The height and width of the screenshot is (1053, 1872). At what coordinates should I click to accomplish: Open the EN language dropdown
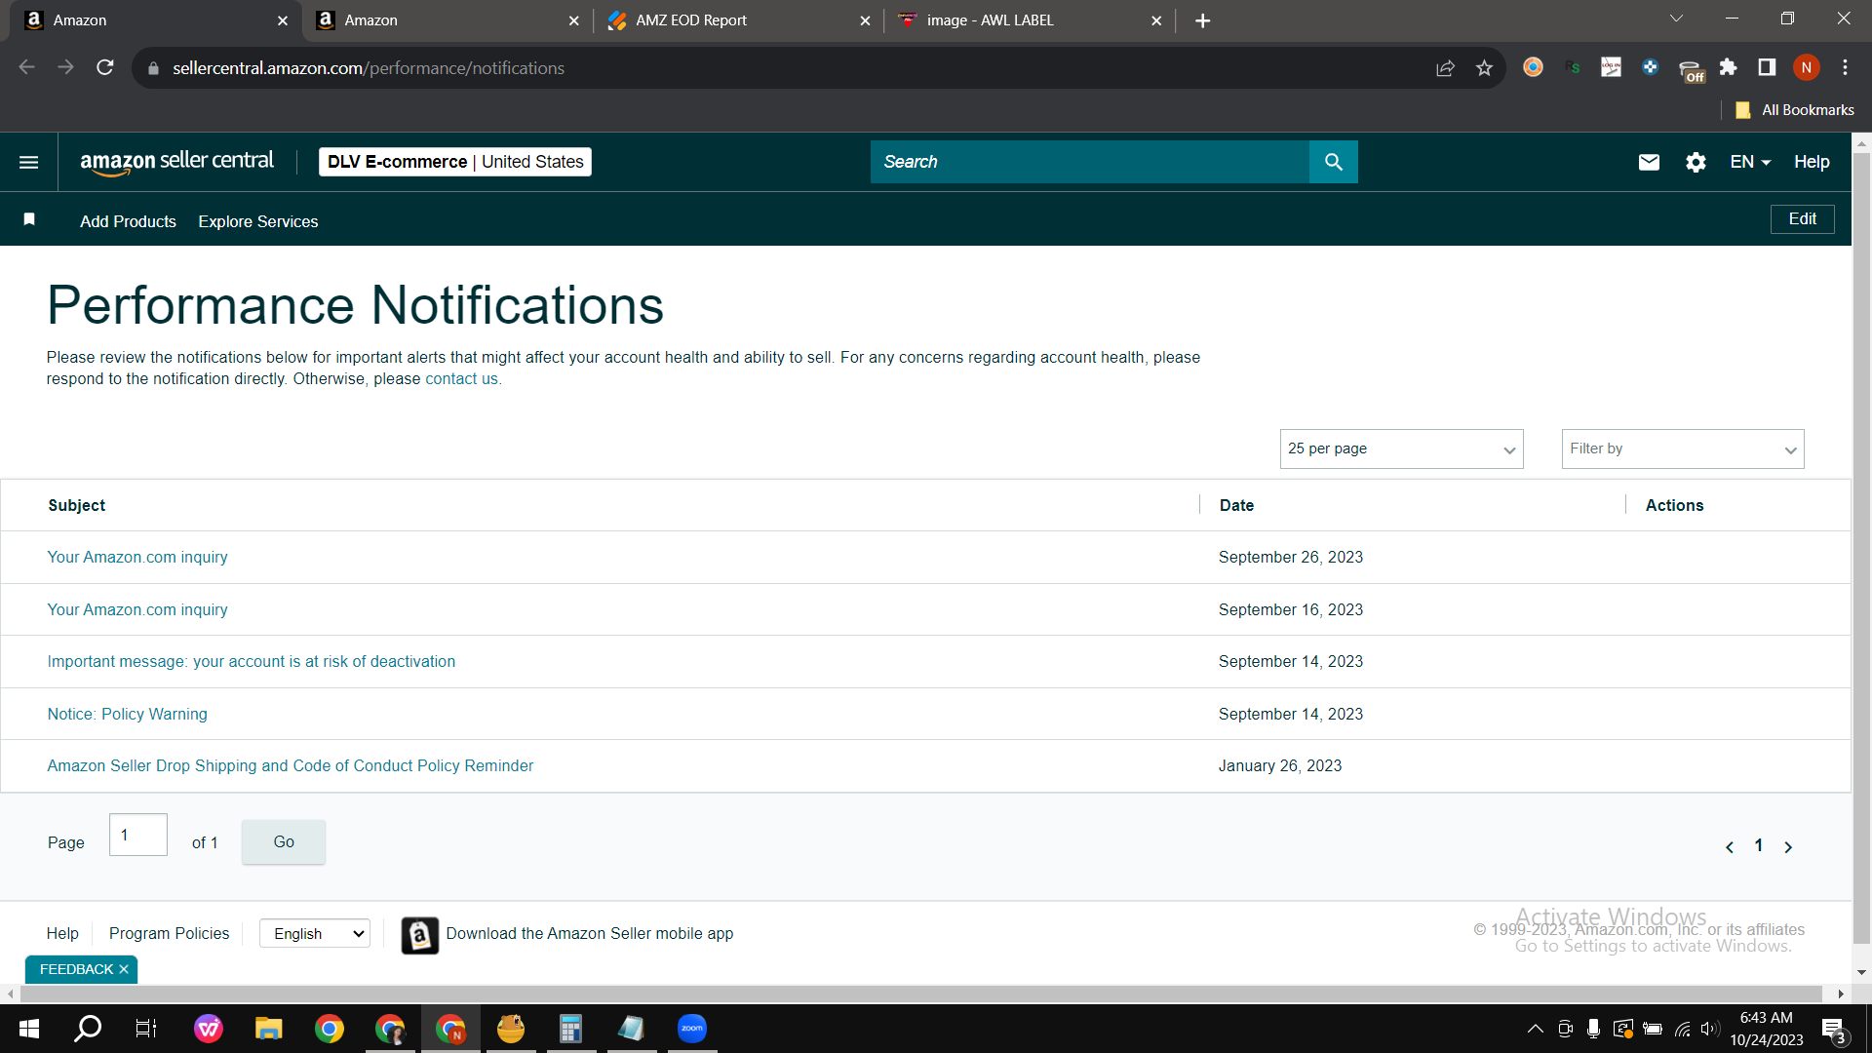pos(1750,162)
